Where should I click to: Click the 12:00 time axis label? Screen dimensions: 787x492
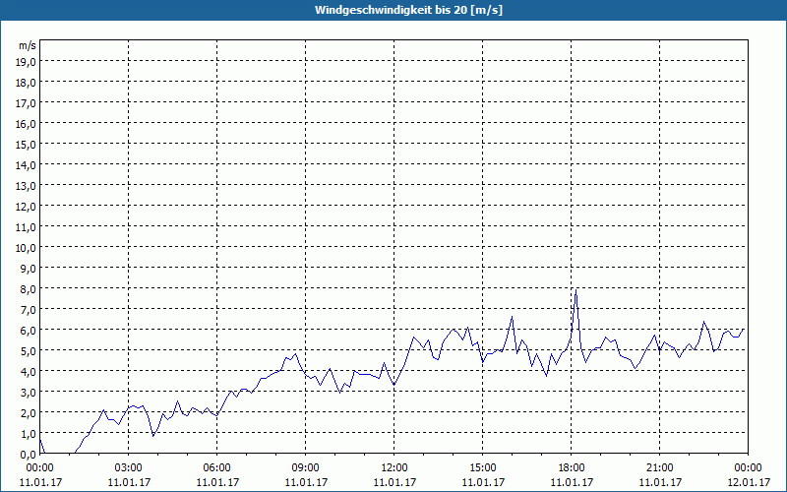coord(394,468)
